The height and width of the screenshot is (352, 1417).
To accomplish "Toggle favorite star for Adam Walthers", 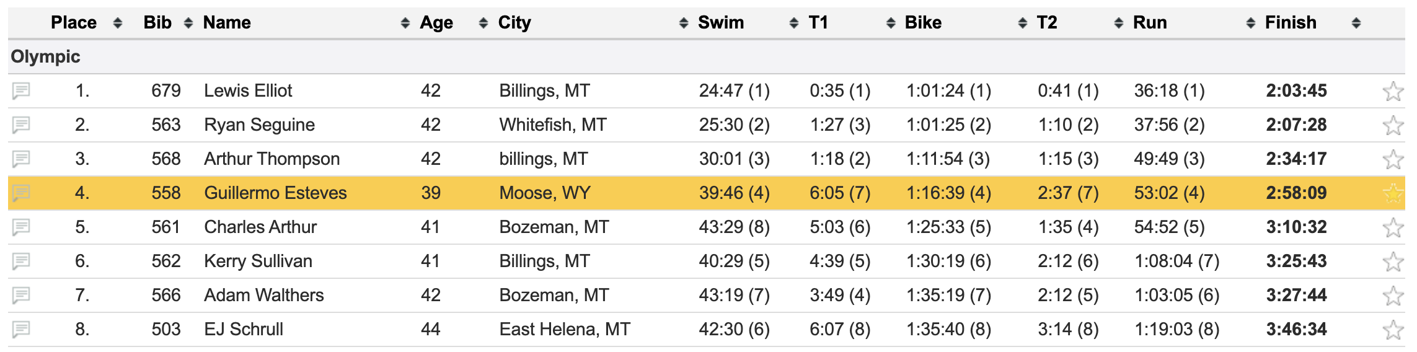I will [1393, 296].
